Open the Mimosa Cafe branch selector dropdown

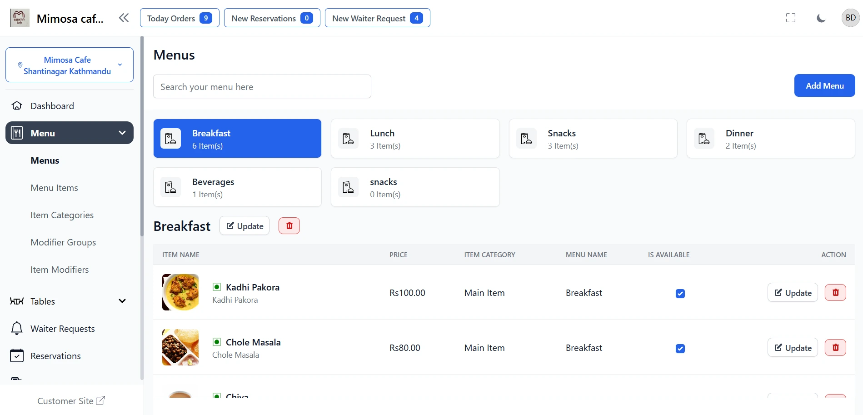(x=69, y=65)
